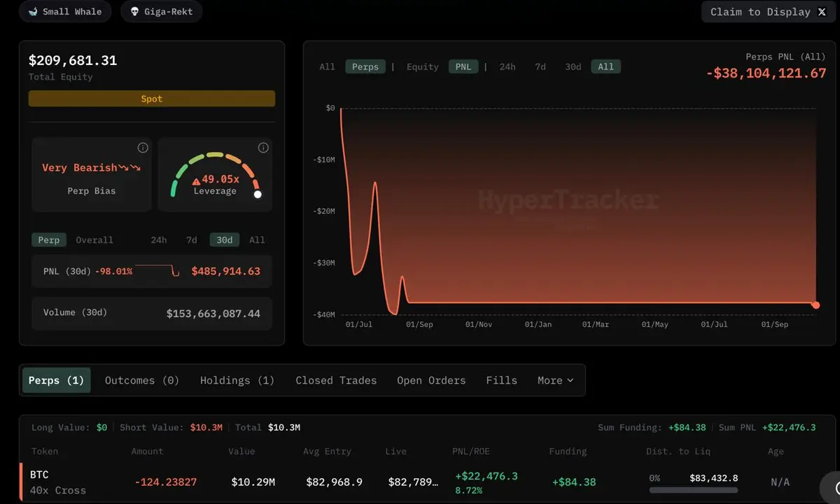Select 24h in the left stats panel
This screenshot has height=504, width=840.
pyautogui.click(x=159, y=240)
